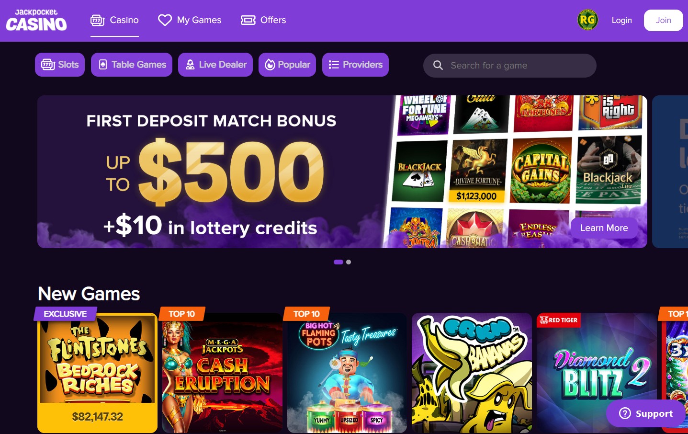Screen dimensions: 688x434
Task: Switch to the Offers tab
Action: coord(263,20)
